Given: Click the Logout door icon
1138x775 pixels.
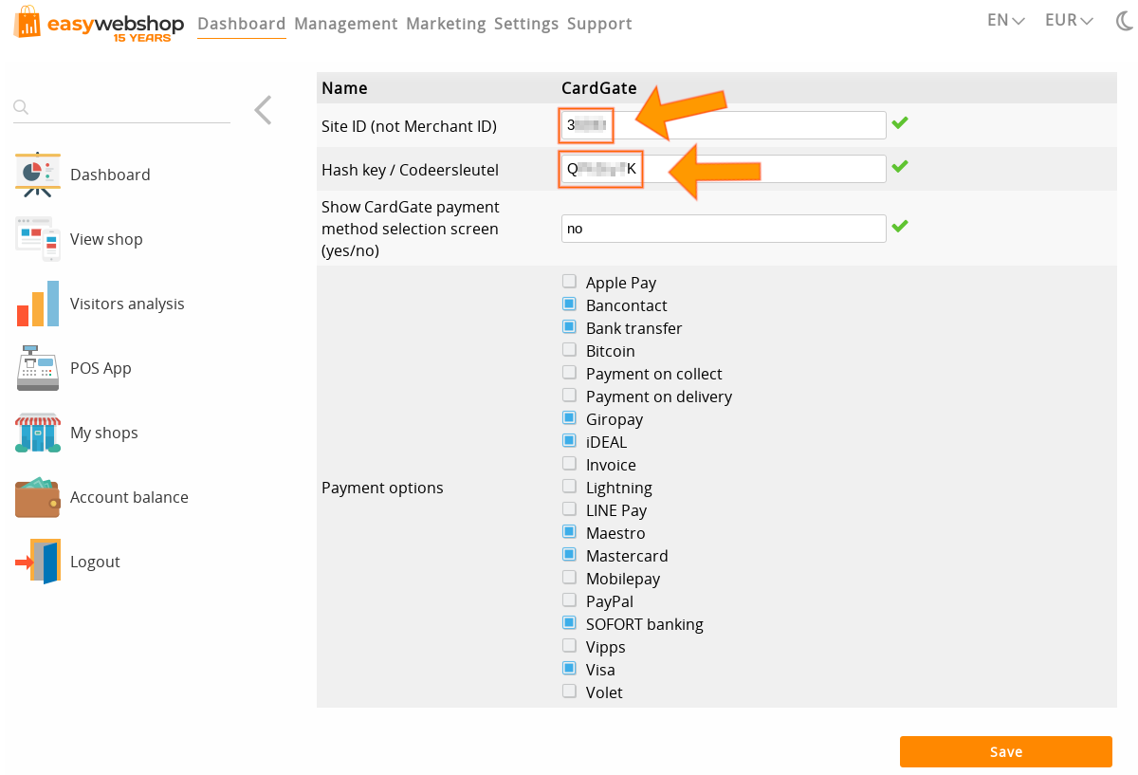Looking at the screenshot, I should point(36,561).
